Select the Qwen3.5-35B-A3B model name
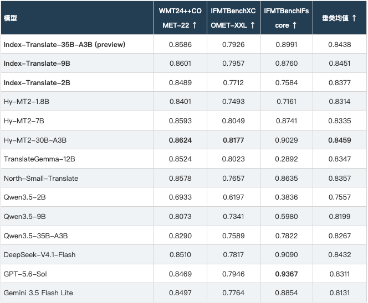Screen dimensions: 368x303 36,236
